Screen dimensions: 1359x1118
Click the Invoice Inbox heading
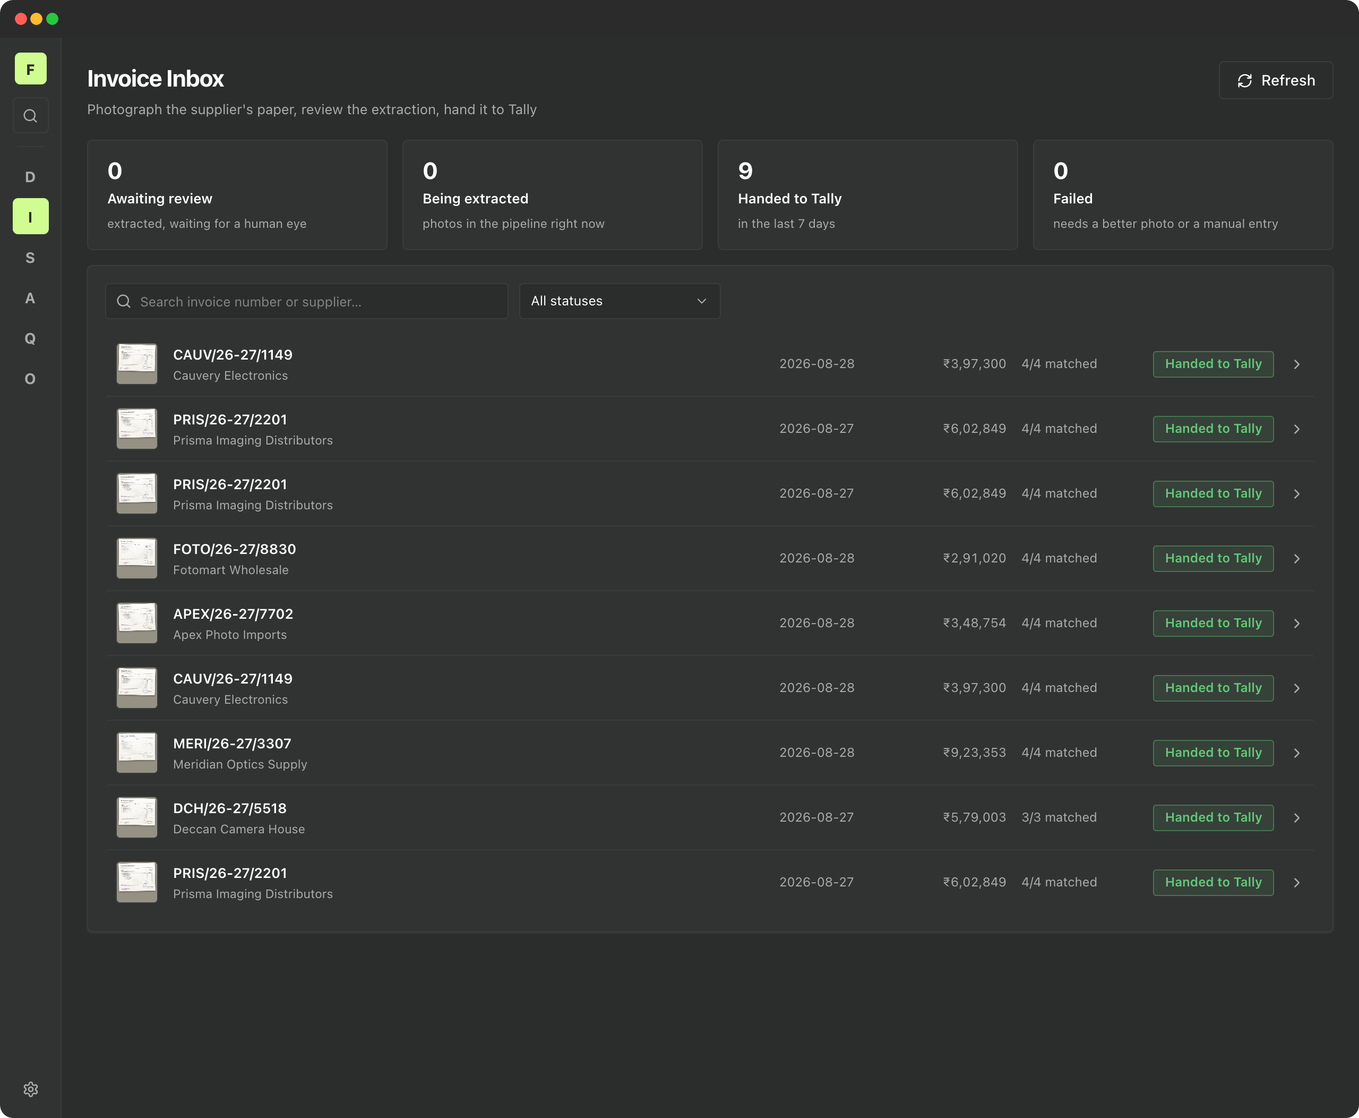pyautogui.click(x=155, y=79)
